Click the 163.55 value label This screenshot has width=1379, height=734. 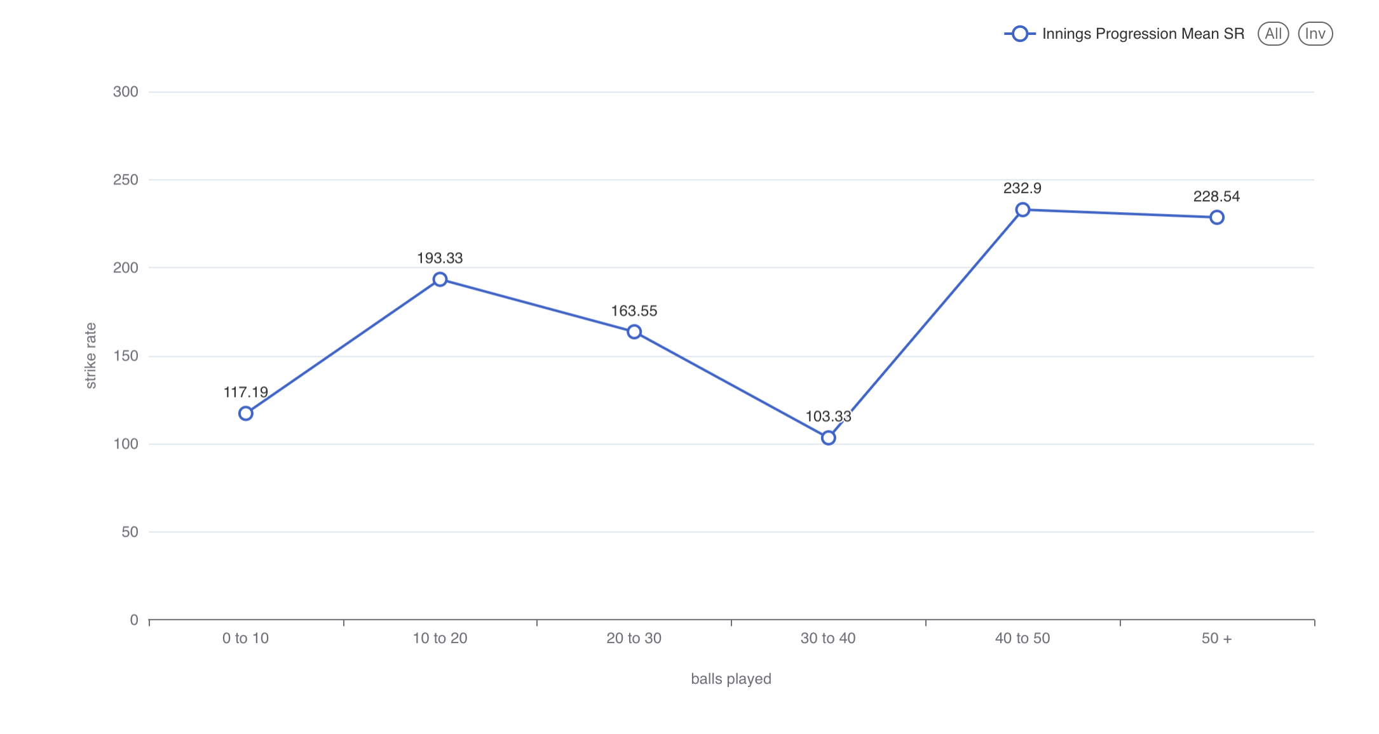click(634, 310)
